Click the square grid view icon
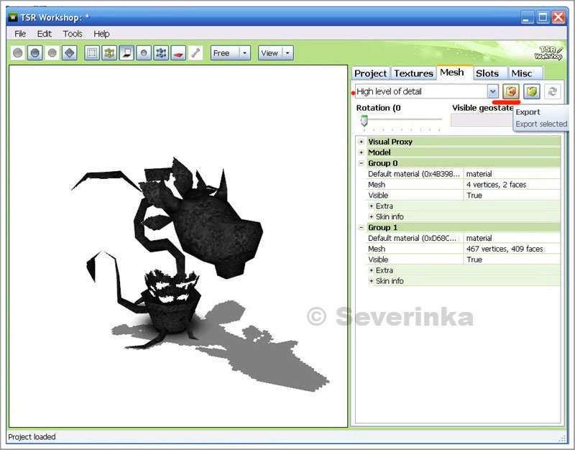The width and height of the screenshot is (575, 450). (92, 53)
